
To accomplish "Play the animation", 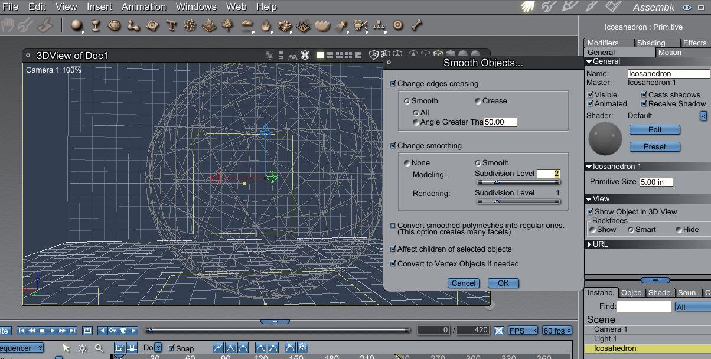I will (x=52, y=331).
